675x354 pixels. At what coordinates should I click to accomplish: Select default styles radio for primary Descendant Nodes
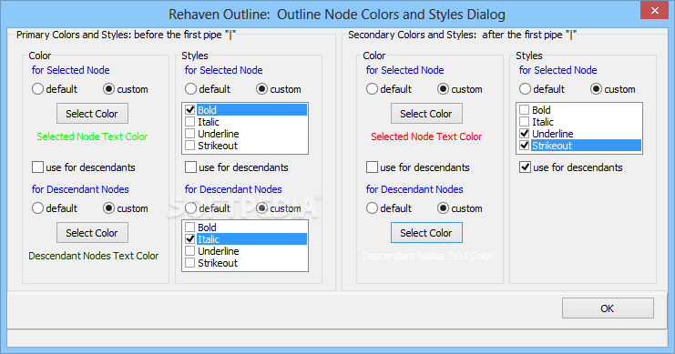(x=190, y=208)
